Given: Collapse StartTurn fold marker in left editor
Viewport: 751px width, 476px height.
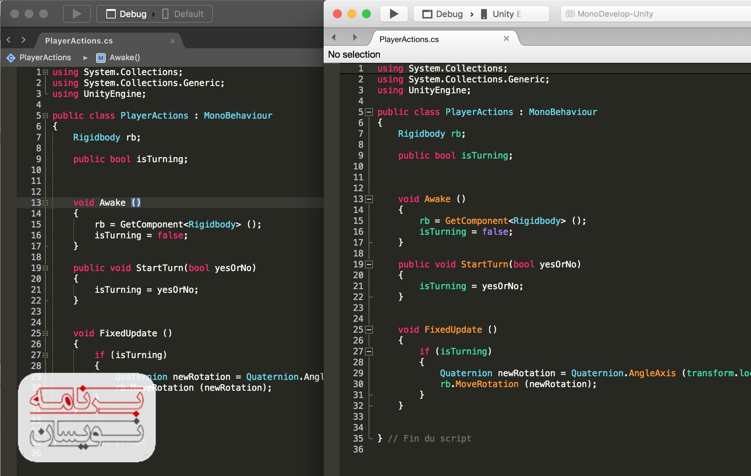Looking at the screenshot, I should [x=45, y=268].
